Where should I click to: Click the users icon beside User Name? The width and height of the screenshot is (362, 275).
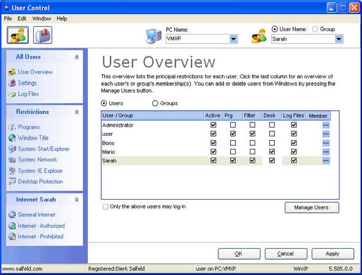pyautogui.click(x=259, y=36)
